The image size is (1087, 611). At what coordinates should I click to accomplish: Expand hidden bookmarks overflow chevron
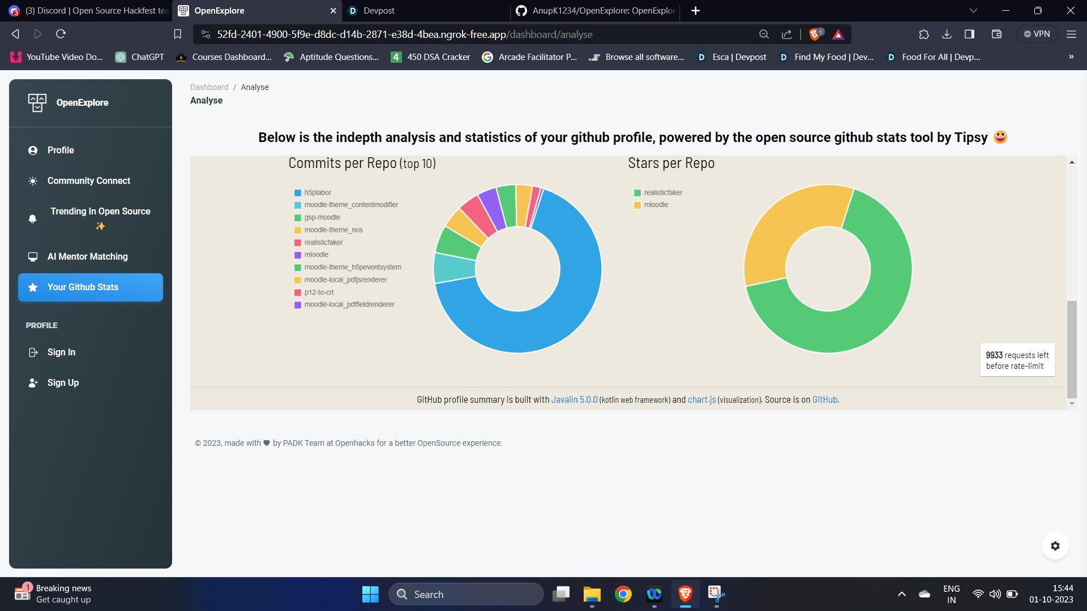coord(1071,57)
